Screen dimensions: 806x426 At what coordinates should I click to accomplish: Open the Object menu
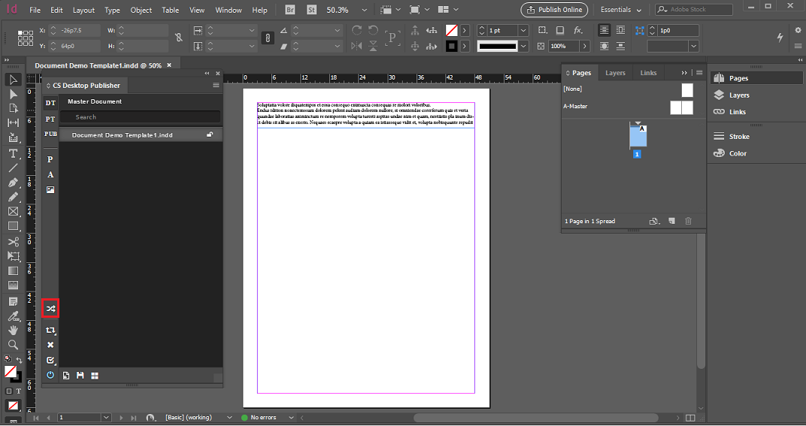click(141, 10)
